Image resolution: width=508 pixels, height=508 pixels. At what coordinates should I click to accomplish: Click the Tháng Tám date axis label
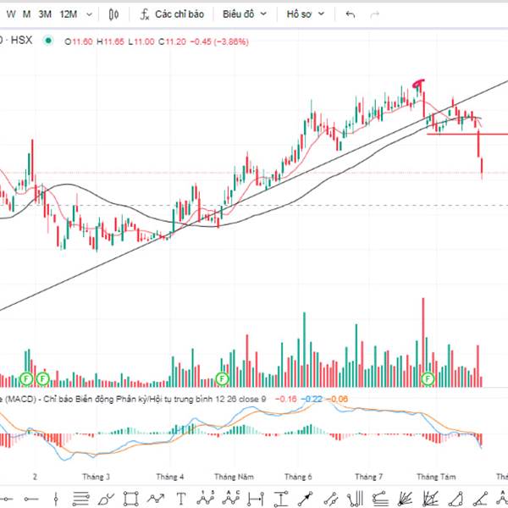coord(436,477)
